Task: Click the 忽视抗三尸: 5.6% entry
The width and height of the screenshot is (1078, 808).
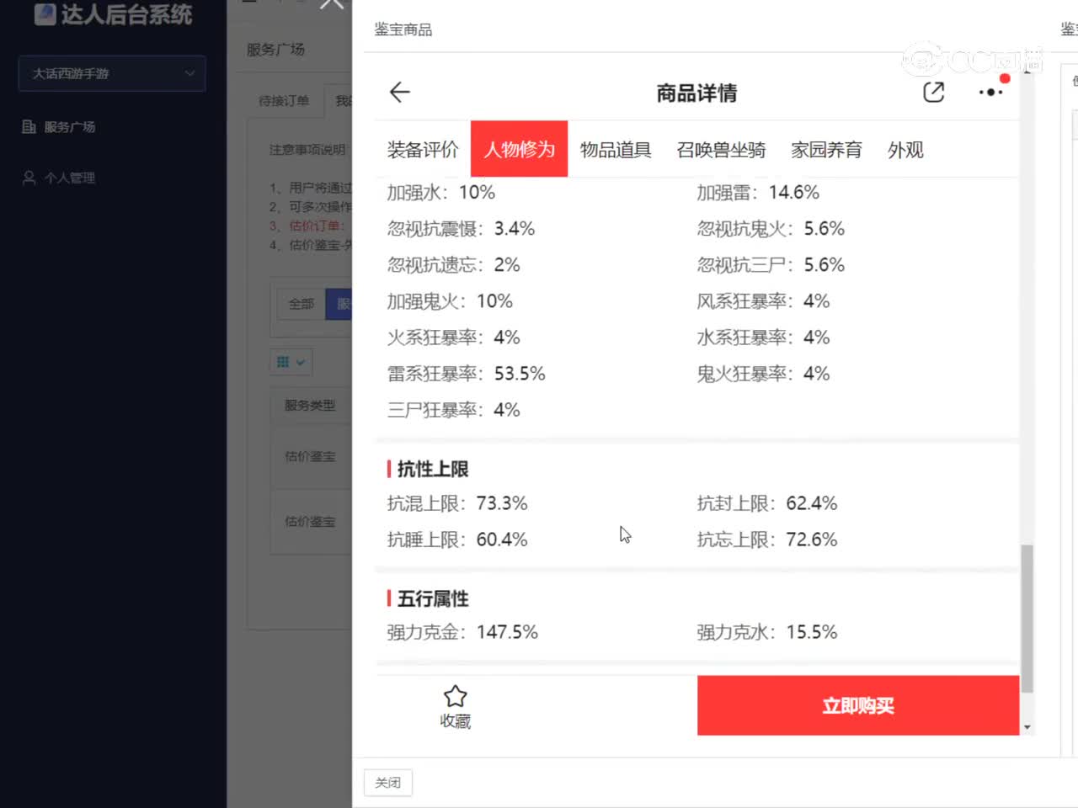Action: click(x=771, y=264)
